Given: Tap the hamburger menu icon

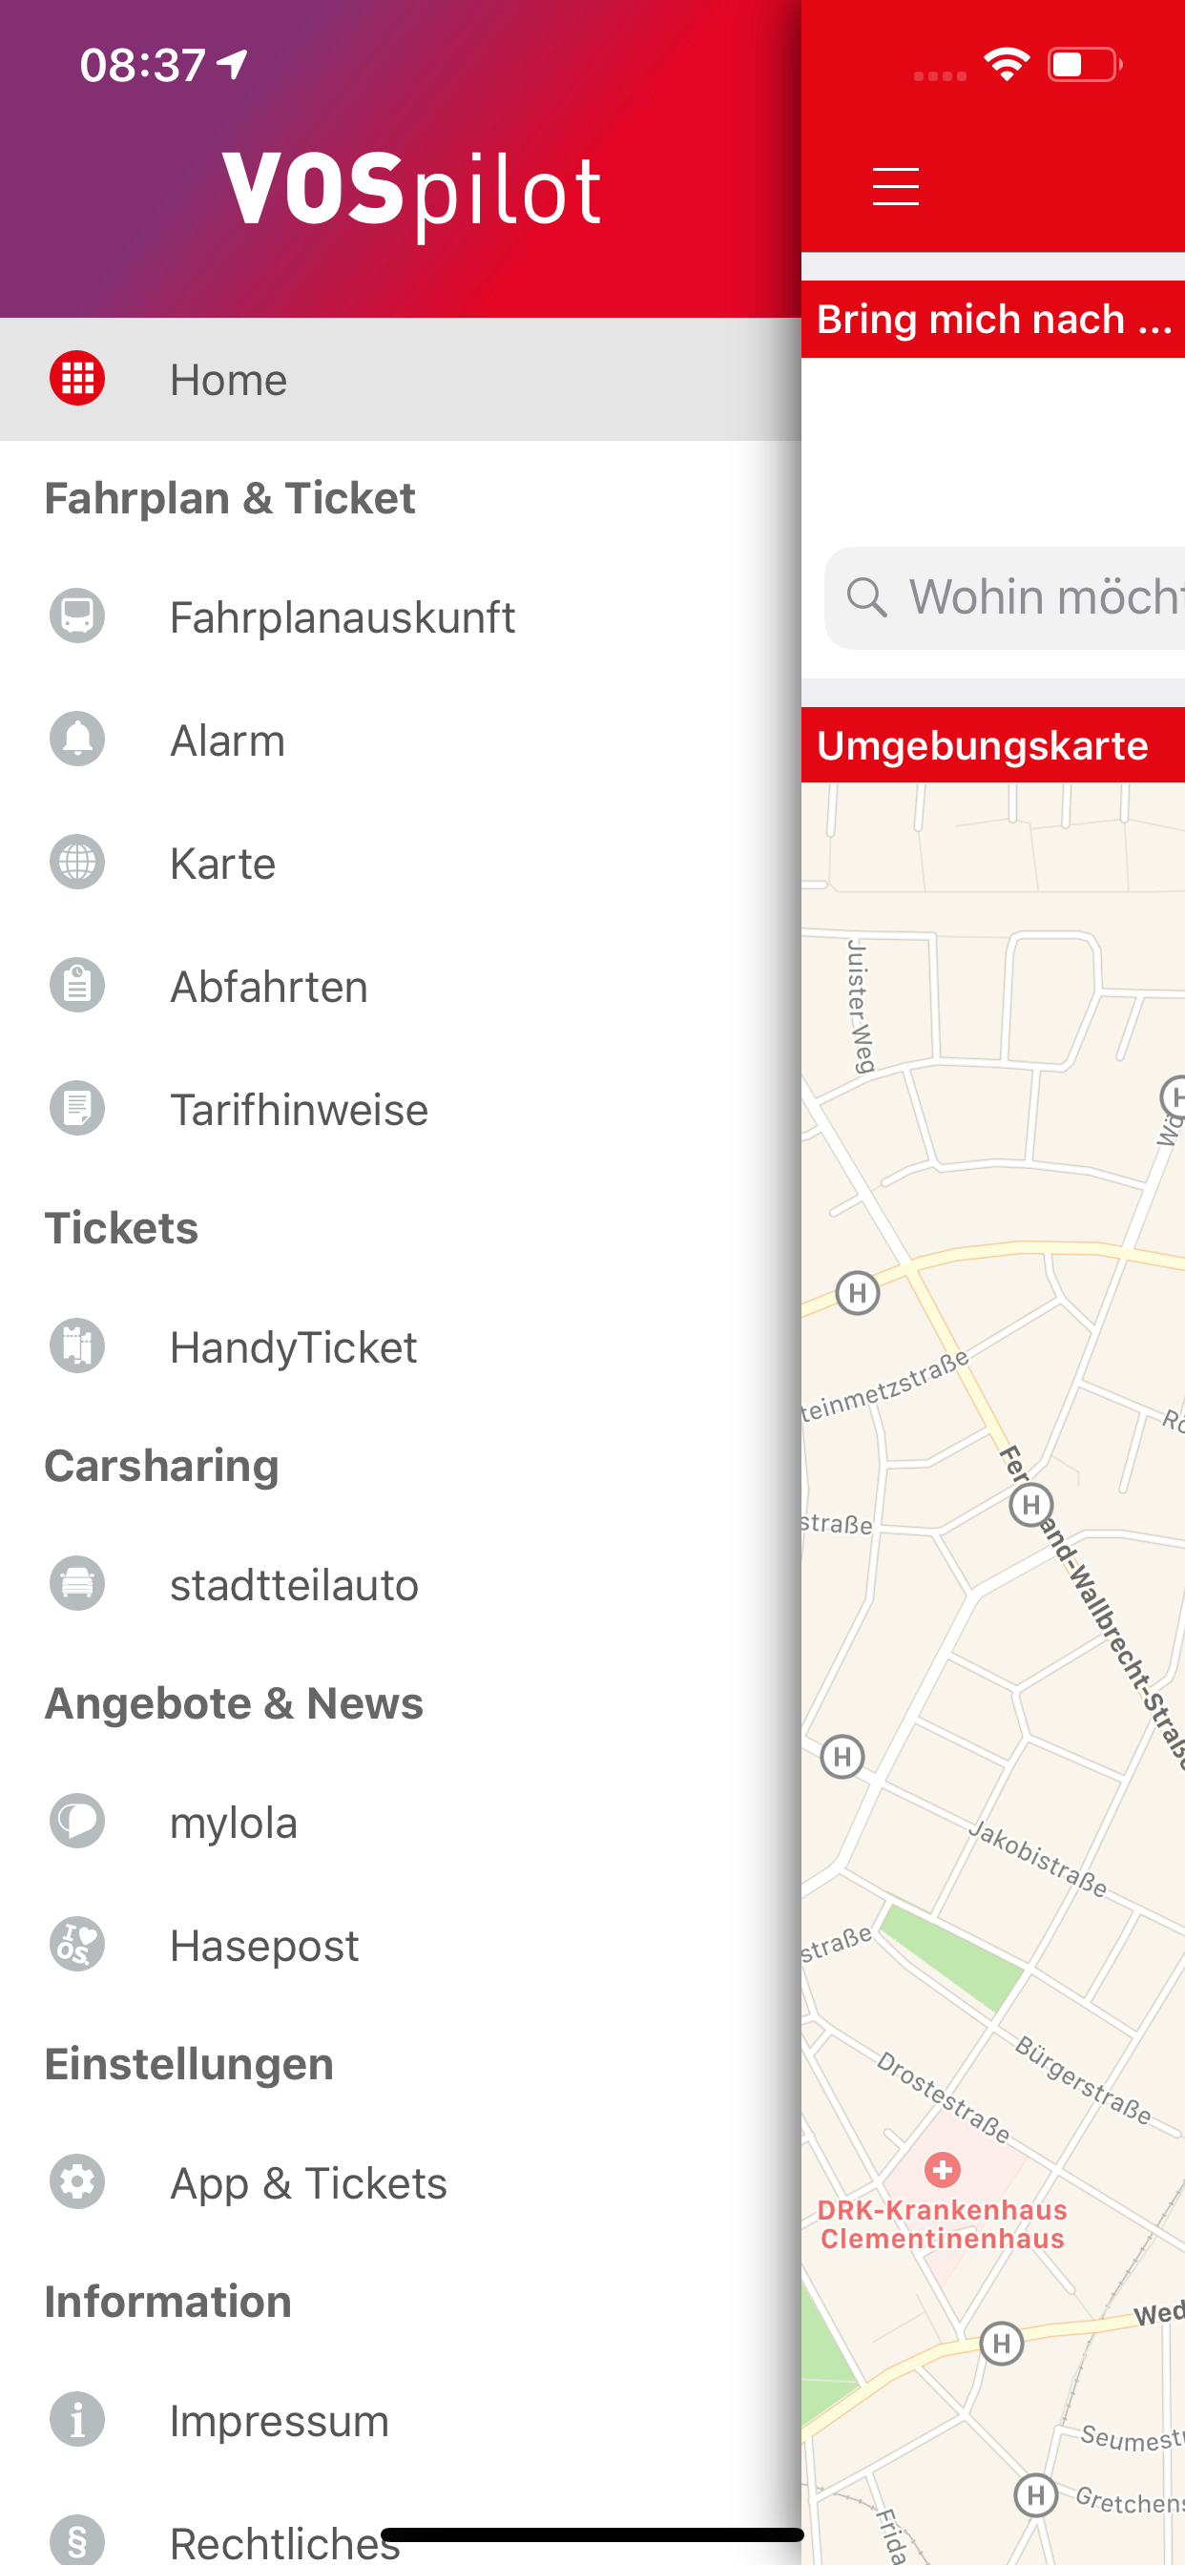Looking at the screenshot, I should pyautogui.click(x=894, y=186).
